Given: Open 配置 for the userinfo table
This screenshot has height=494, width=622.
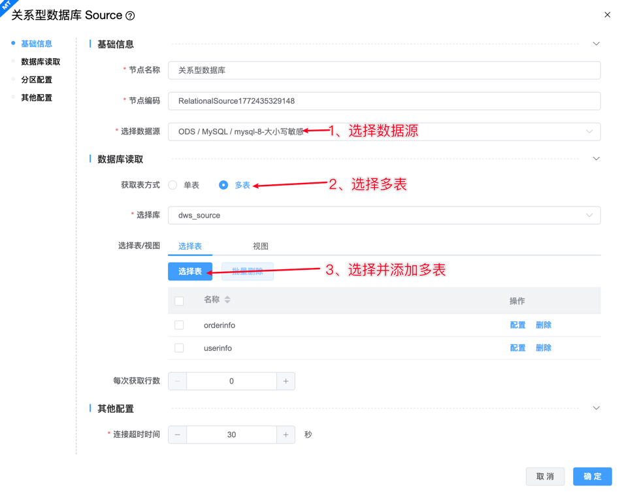Looking at the screenshot, I should pos(517,348).
